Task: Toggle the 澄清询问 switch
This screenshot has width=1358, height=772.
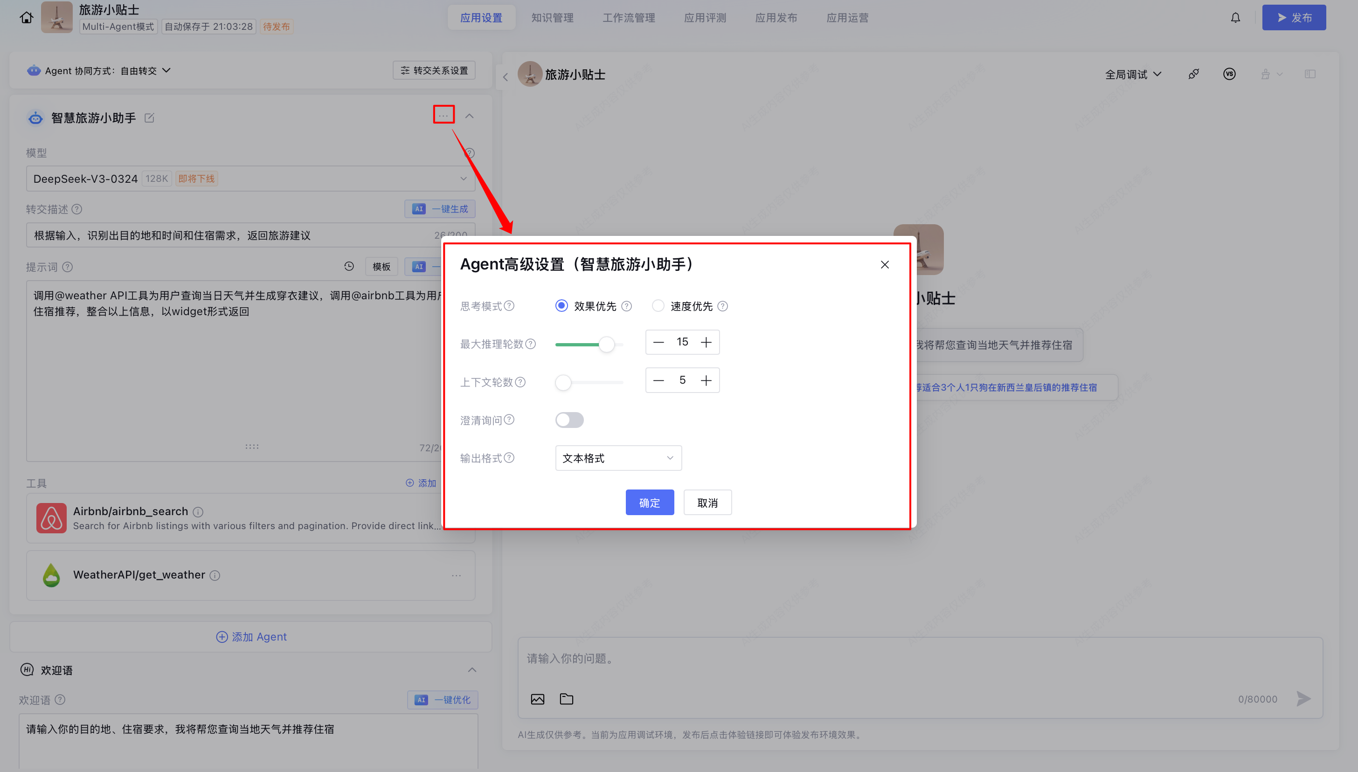Action: [569, 420]
